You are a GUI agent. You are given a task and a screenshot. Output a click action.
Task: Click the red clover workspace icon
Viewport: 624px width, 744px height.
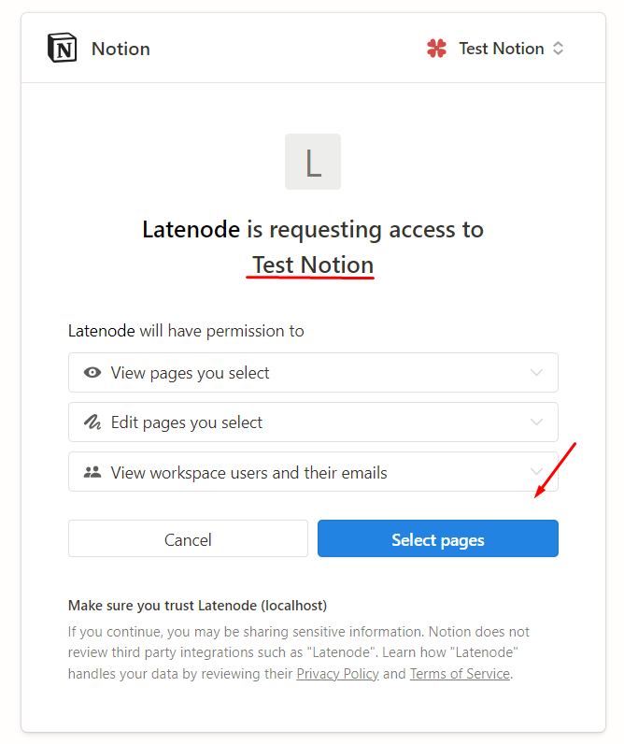pos(436,49)
